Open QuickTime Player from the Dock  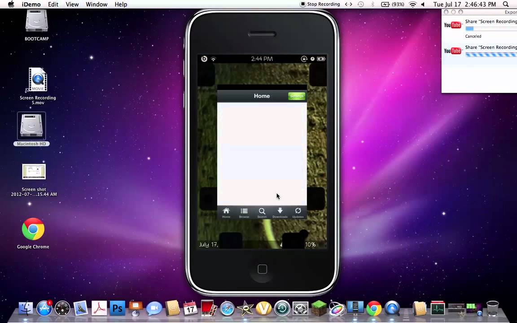[392, 309]
